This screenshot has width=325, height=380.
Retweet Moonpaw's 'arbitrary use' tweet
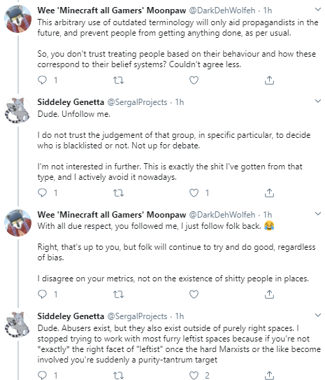(x=119, y=80)
